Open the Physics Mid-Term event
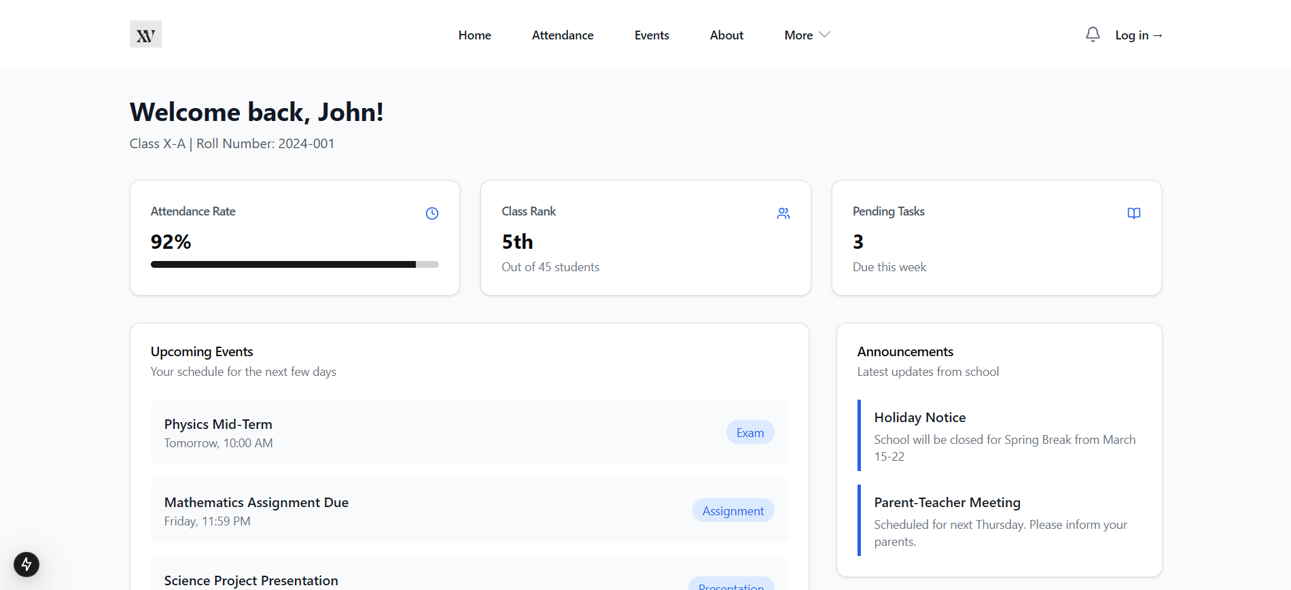Viewport: 1291px width, 590px height. tap(218, 425)
